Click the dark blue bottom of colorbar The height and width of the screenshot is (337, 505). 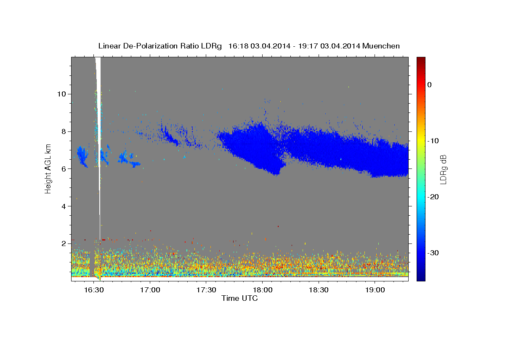pyautogui.click(x=420, y=276)
